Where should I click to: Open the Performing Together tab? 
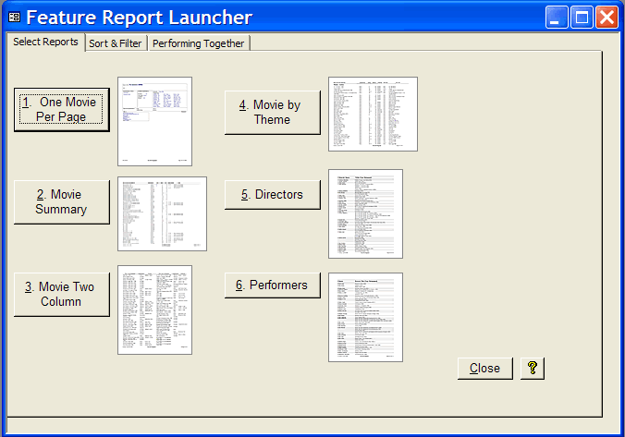(198, 43)
